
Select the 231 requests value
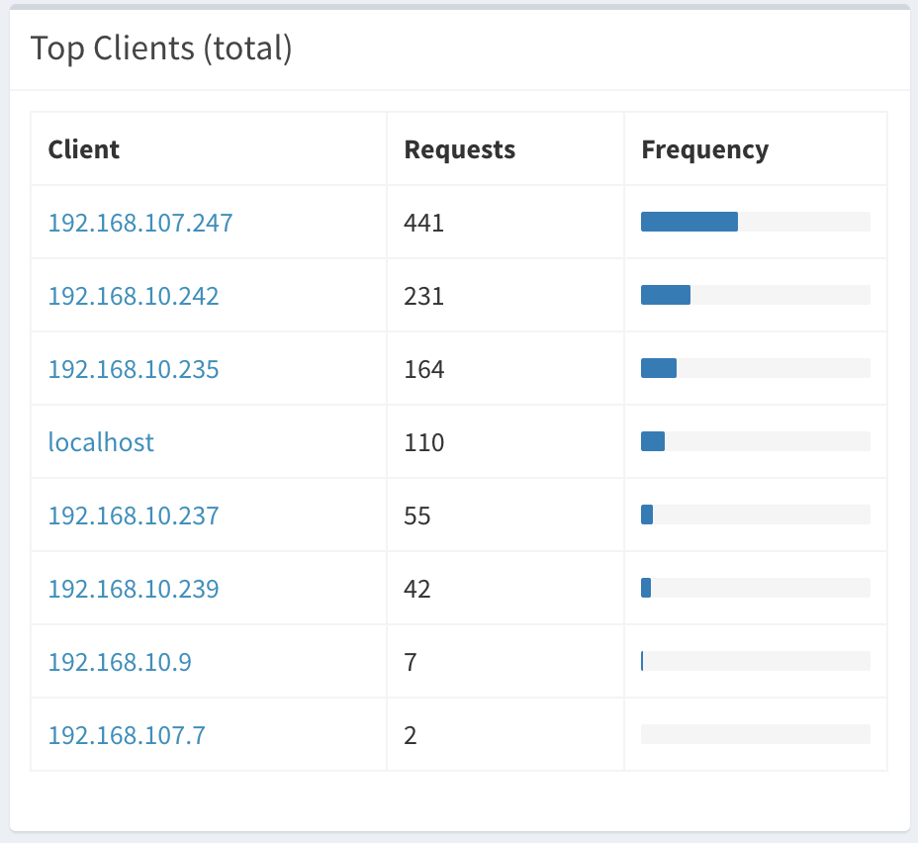click(x=423, y=296)
